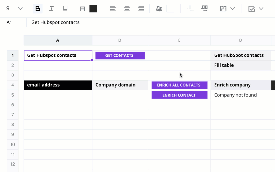Expand the checkbox element dropdown arrow

pyautogui.click(x=261, y=9)
